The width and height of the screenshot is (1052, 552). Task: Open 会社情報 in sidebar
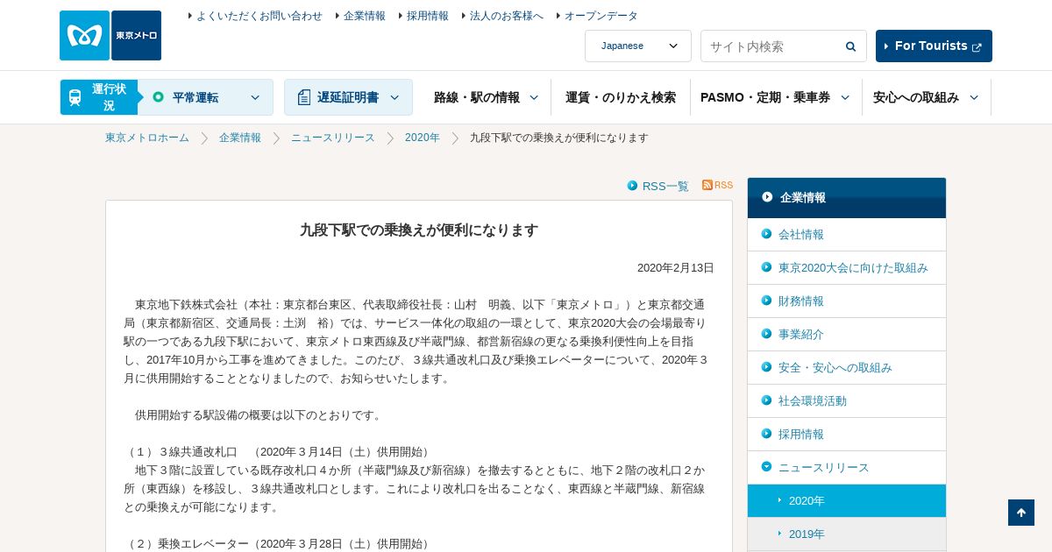click(801, 234)
